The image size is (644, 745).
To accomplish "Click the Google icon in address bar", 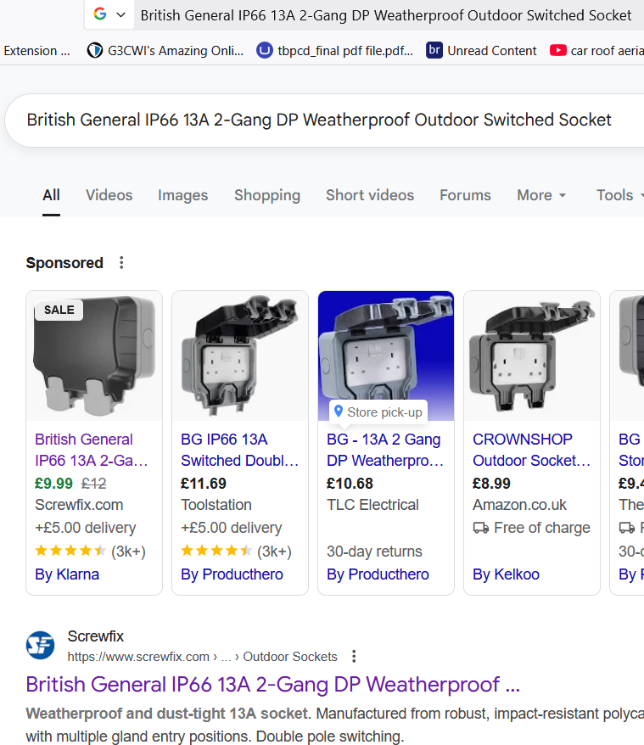I will coord(100,14).
